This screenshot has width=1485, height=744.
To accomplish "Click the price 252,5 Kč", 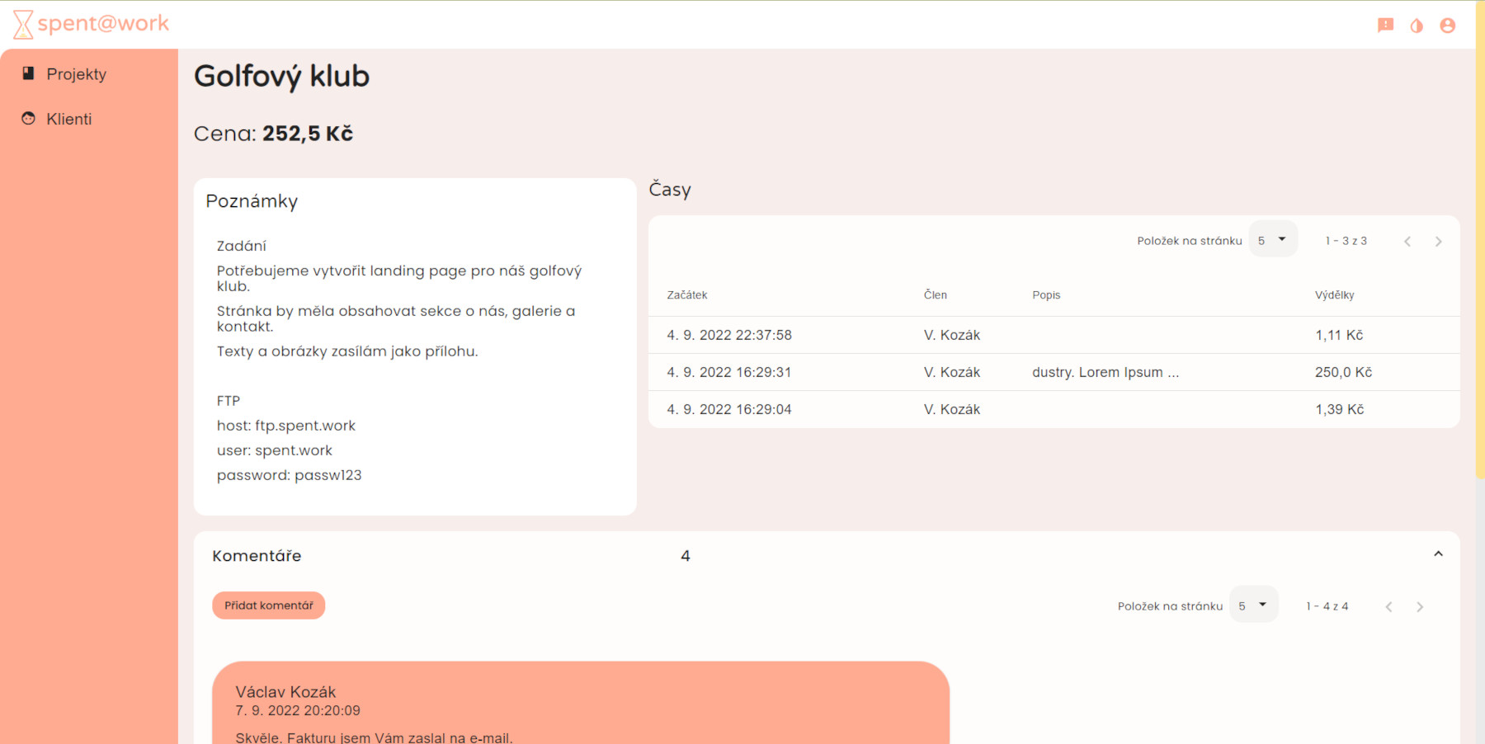I will [308, 134].
